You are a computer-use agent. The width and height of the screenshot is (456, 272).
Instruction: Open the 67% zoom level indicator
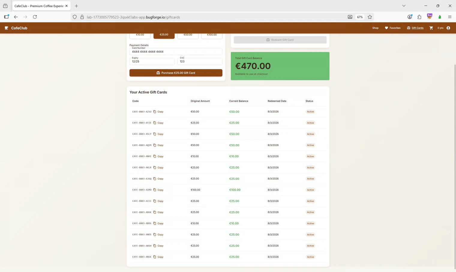(x=360, y=17)
